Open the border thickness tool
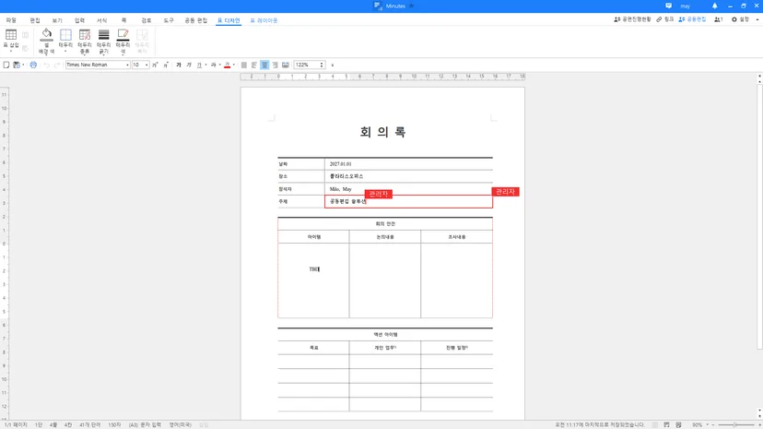763x429 pixels. (103, 41)
